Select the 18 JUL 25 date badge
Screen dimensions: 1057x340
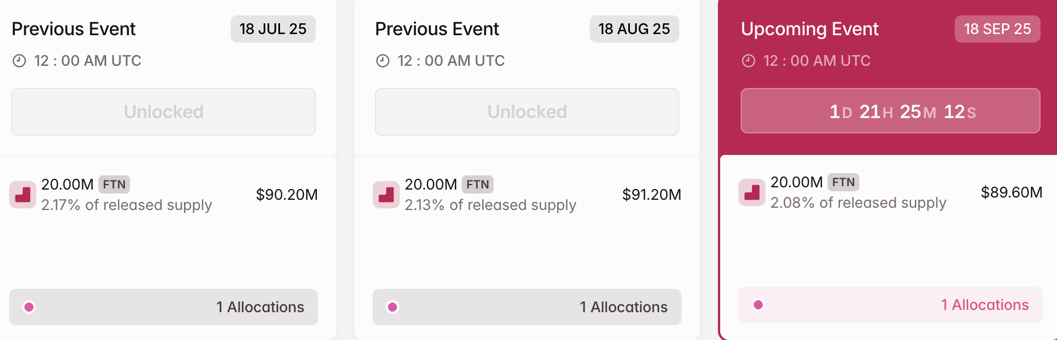click(x=273, y=29)
